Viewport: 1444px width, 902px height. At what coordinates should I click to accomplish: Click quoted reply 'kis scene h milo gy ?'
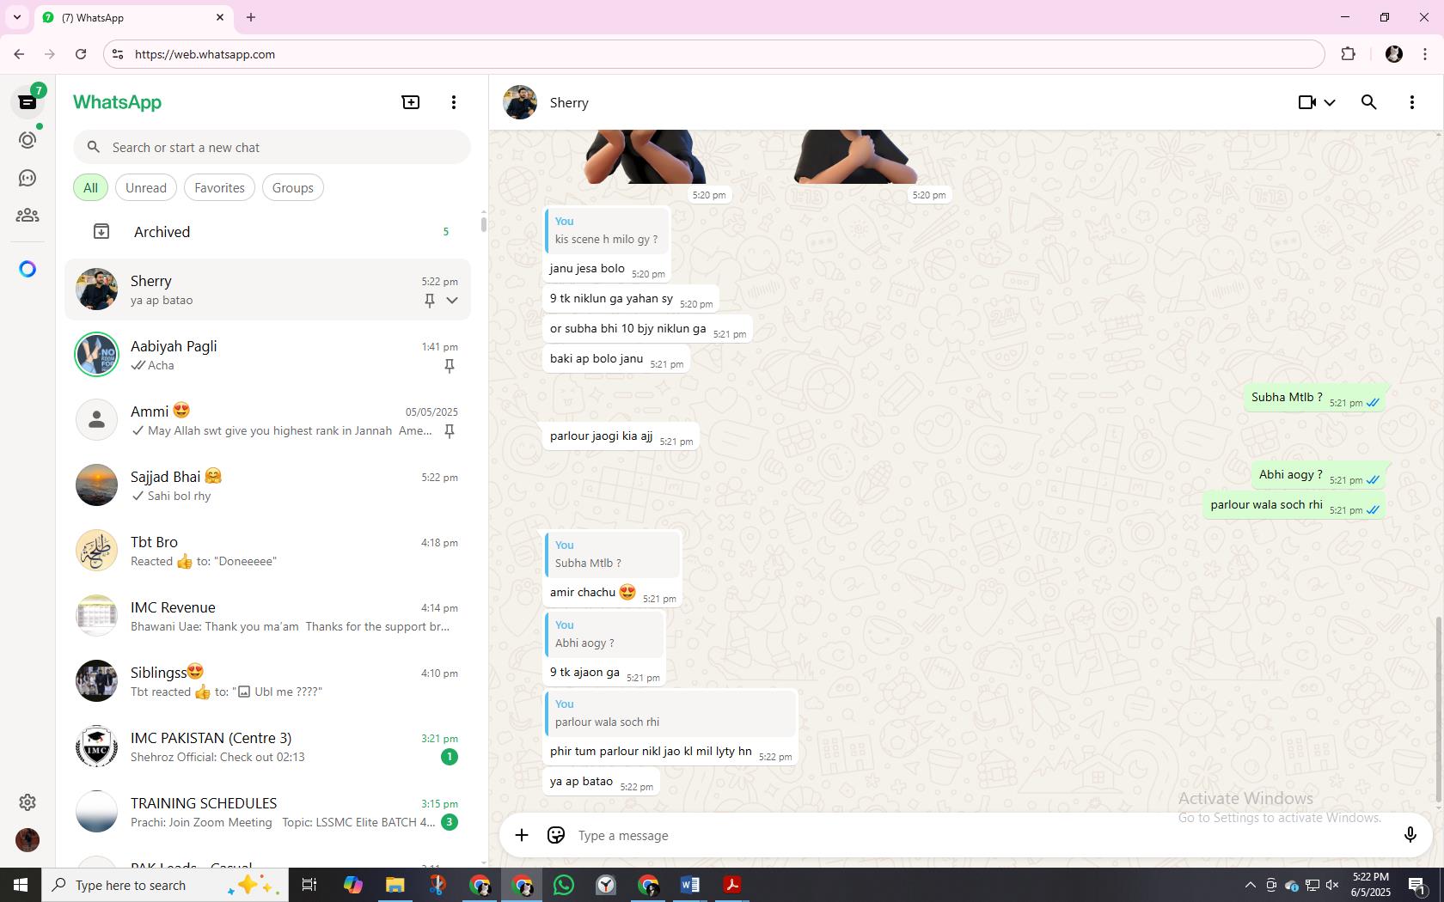608,230
